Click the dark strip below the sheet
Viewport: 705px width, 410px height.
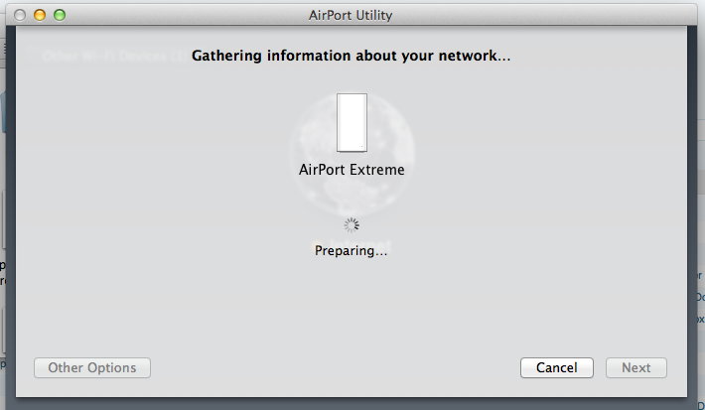351,404
